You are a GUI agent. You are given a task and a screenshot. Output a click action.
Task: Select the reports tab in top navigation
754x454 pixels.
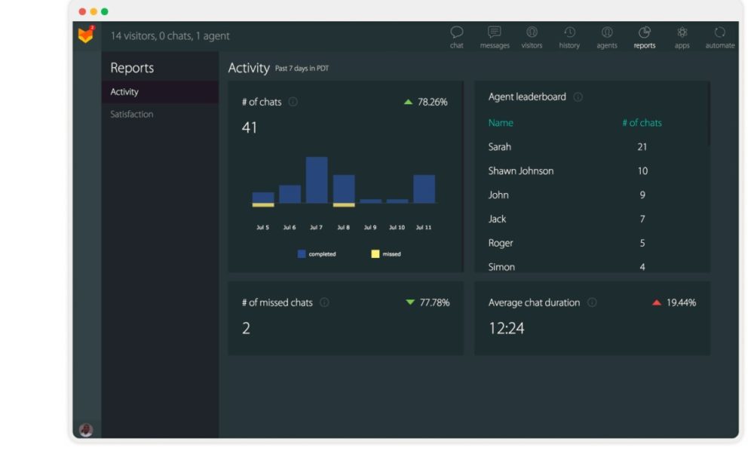pyautogui.click(x=645, y=37)
